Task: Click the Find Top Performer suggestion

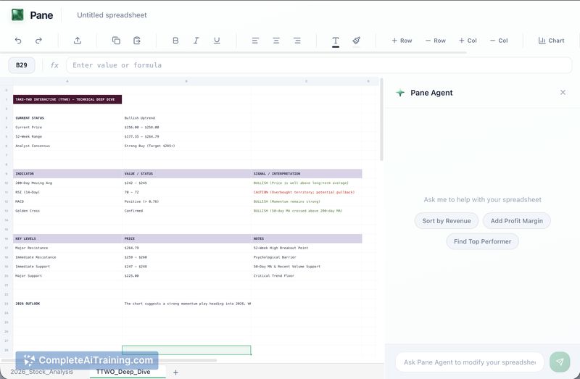Action: (482, 241)
